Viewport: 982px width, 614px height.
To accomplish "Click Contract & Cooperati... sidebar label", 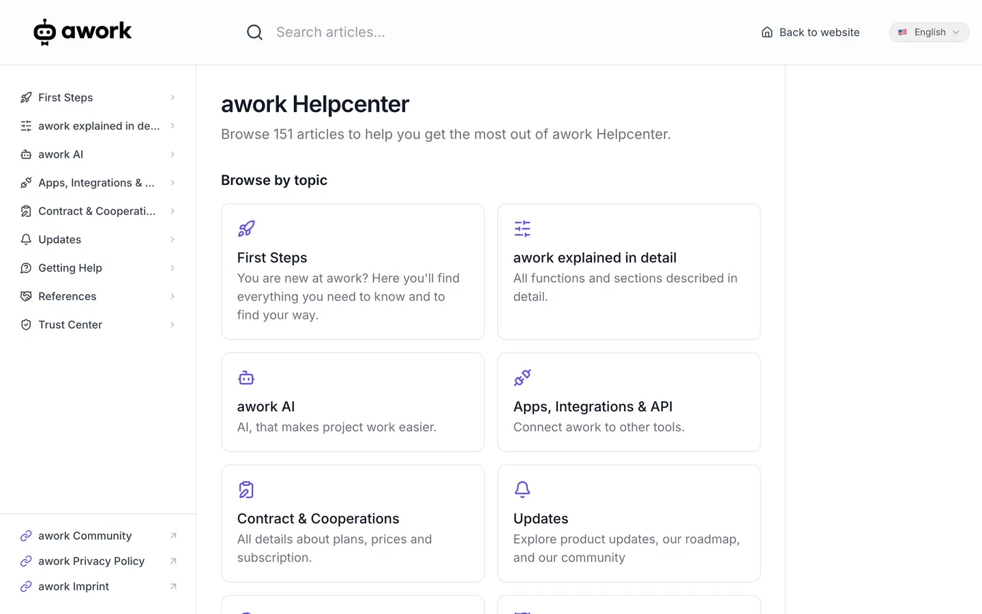I will [x=97, y=211].
